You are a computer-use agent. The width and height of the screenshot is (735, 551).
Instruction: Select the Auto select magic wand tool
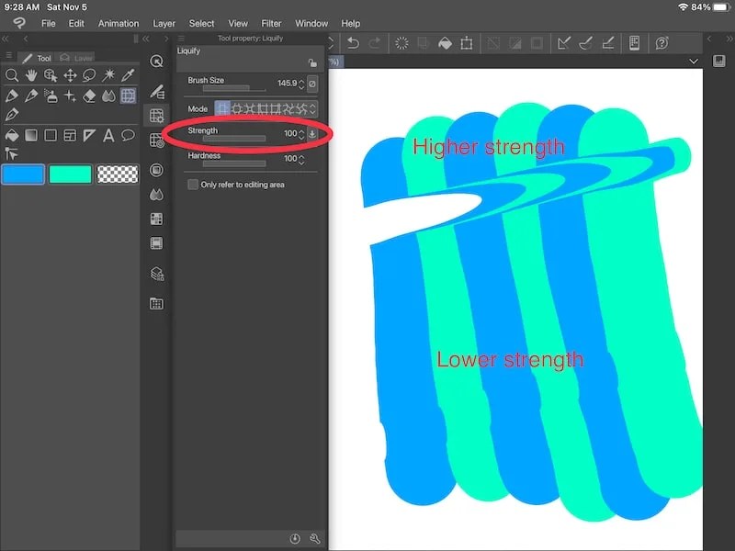click(x=110, y=76)
